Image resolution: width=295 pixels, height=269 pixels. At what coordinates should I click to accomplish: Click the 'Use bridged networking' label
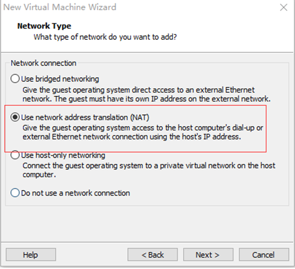[60, 79]
